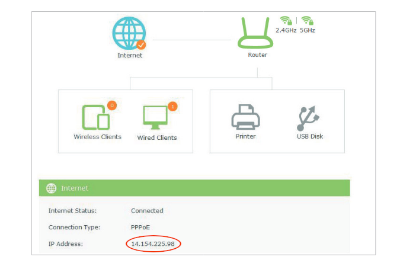Open the Wireless Clients device icon
Image resolution: width=416 pixels, height=263 pixels.
point(96,117)
